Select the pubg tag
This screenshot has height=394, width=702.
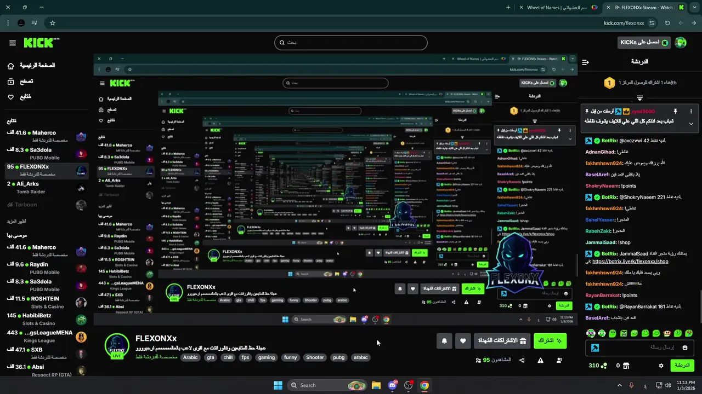[x=339, y=357]
